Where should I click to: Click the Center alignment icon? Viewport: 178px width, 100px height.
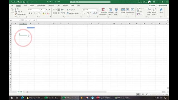tap(56, 13)
